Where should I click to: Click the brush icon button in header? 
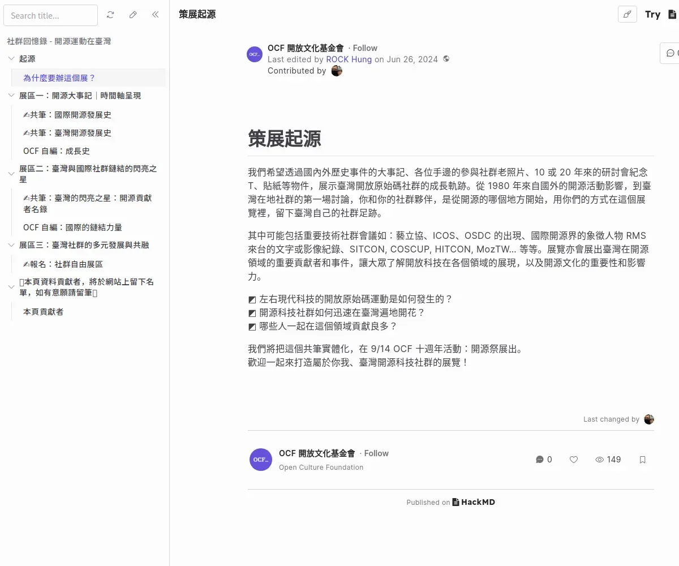pyautogui.click(x=627, y=15)
